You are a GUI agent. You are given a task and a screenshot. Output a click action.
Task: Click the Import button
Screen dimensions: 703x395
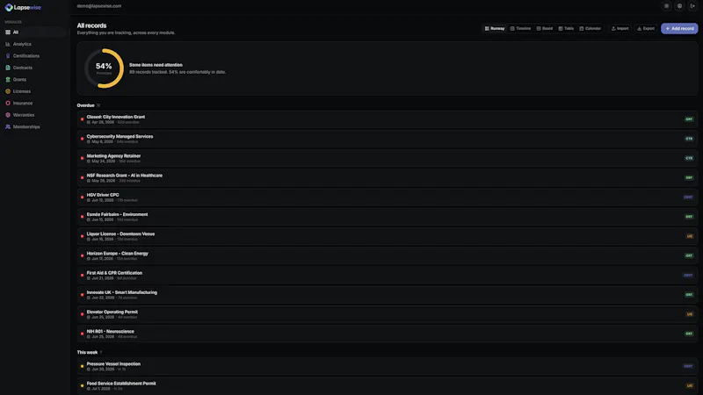620,28
